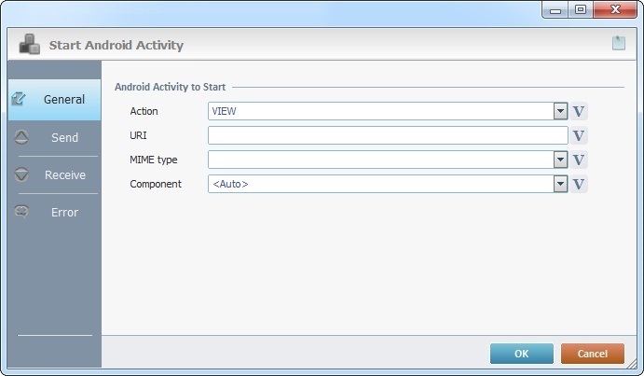Click the variable V icon beside Action

tap(579, 111)
